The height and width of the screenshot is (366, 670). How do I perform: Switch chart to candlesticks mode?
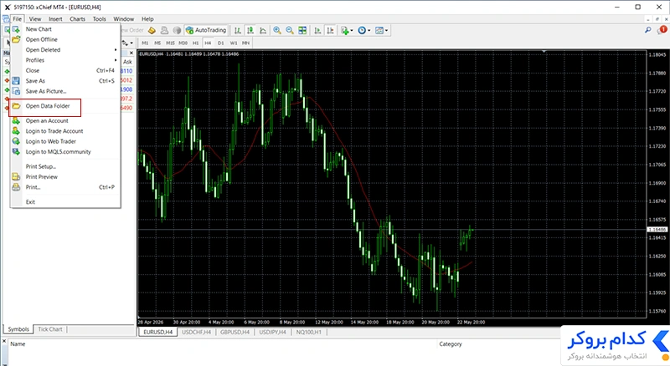[250, 30]
